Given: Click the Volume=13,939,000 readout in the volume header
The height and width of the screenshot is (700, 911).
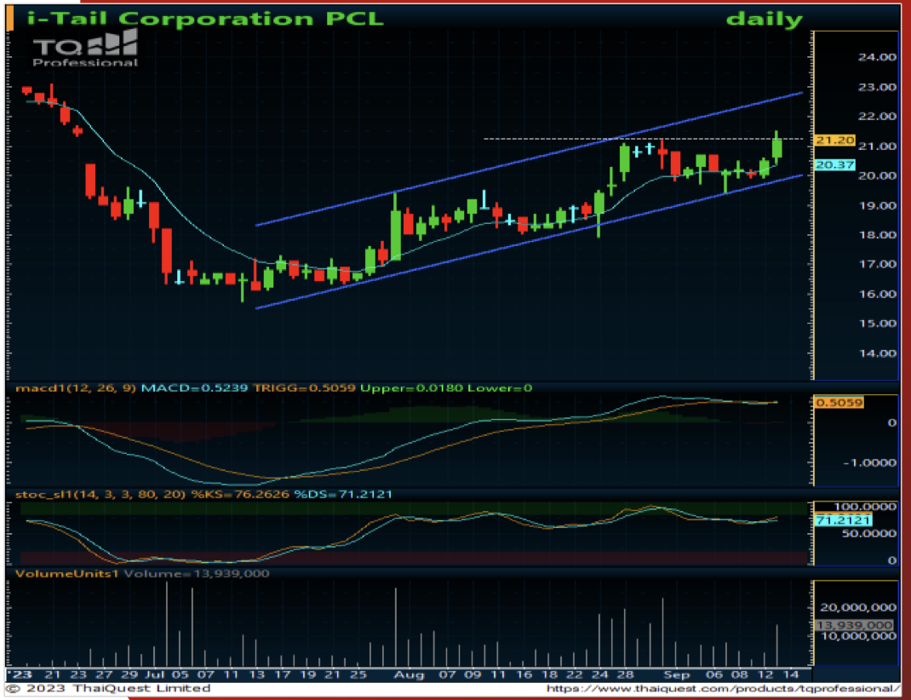Looking at the screenshot, I should 197,574.
